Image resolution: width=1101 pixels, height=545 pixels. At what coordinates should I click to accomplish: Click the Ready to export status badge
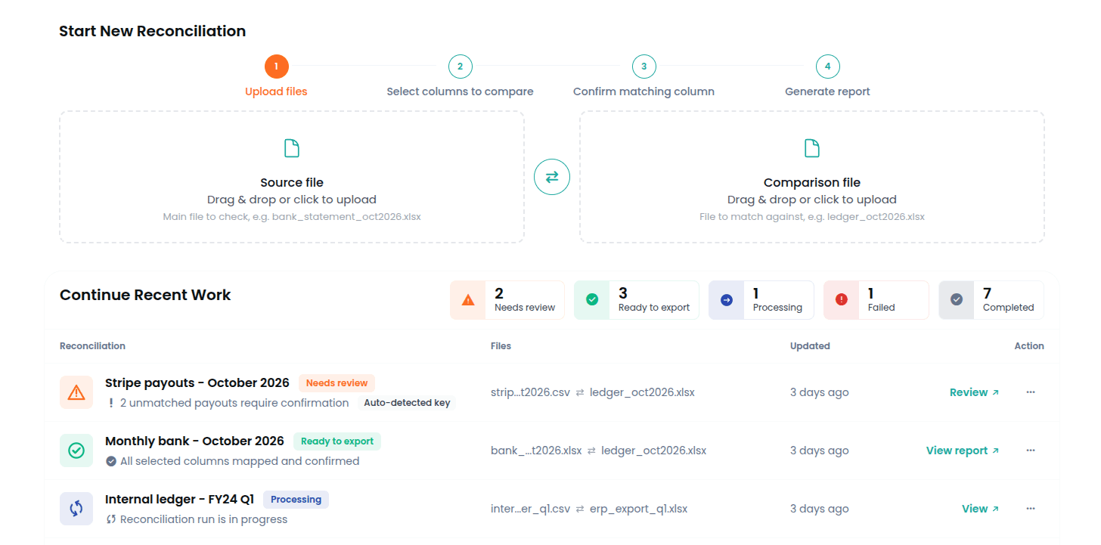coord(337,441)
